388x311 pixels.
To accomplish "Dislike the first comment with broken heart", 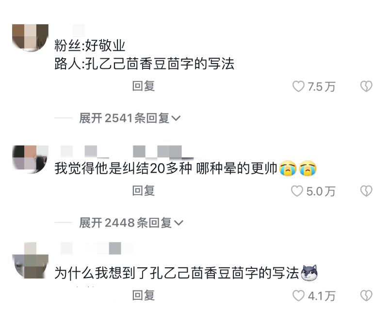I will point(366,86).
